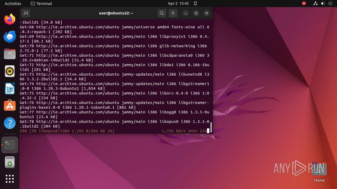Open the volume indicator
The height and width of the screenshot is (189, 337).
coord(323,3)
